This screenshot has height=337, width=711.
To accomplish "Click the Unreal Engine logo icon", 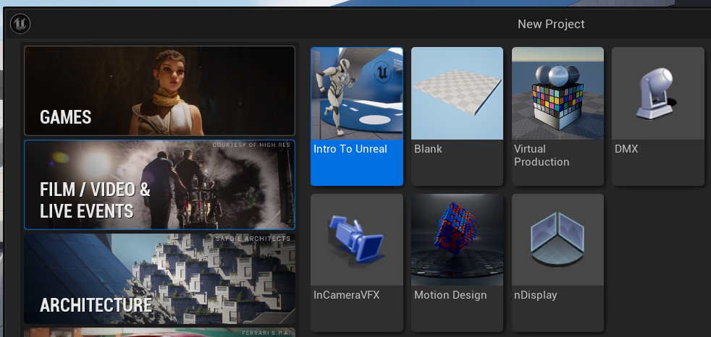I will [20, 24].
